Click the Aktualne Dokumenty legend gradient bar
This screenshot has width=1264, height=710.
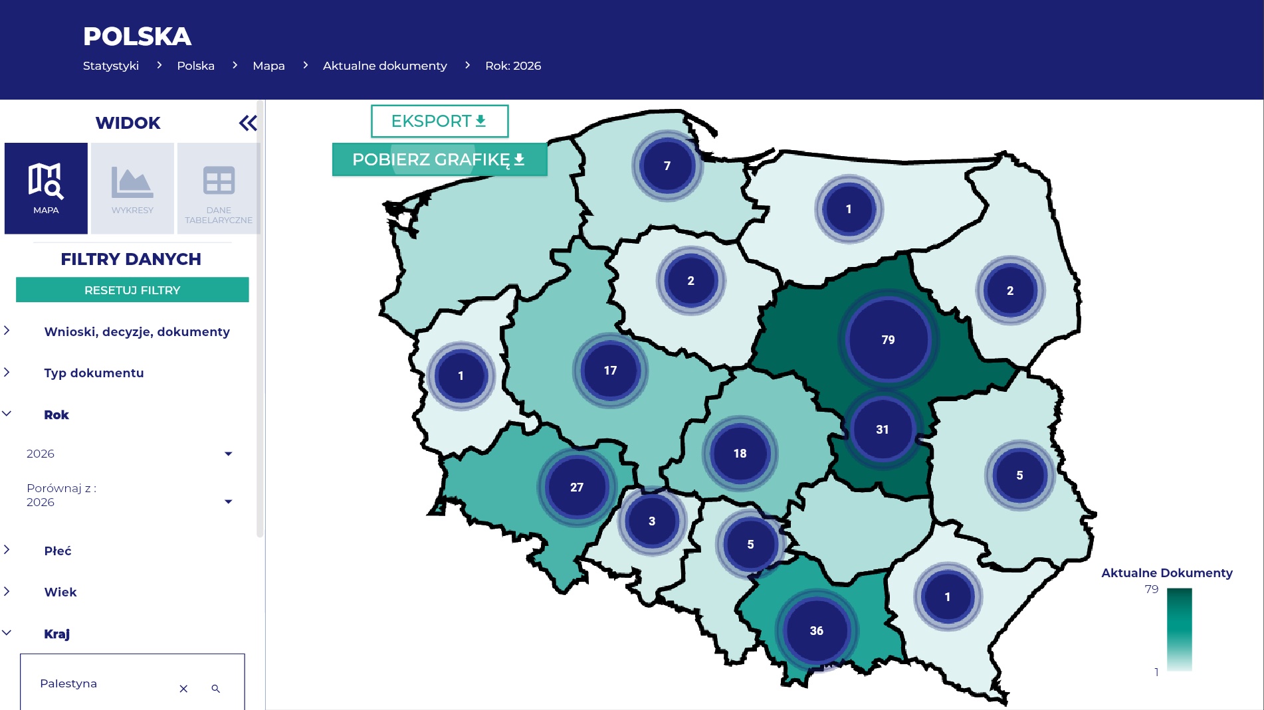tap(1179, 630)
